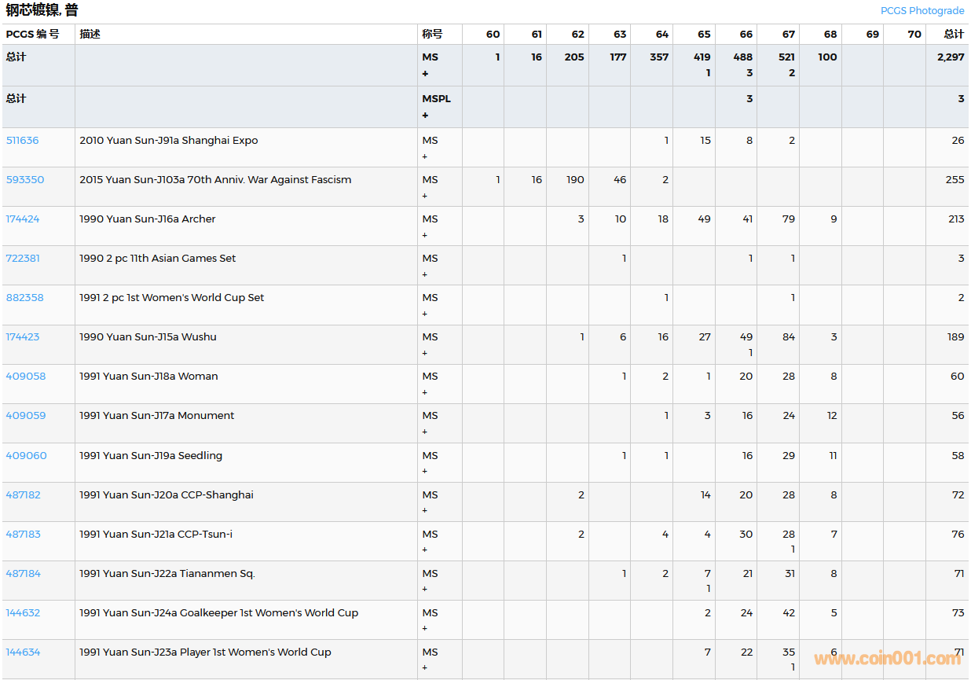Open PCGS number 409058 link
This screenshot has width=971, height=680.
click(x=26, y=377)
